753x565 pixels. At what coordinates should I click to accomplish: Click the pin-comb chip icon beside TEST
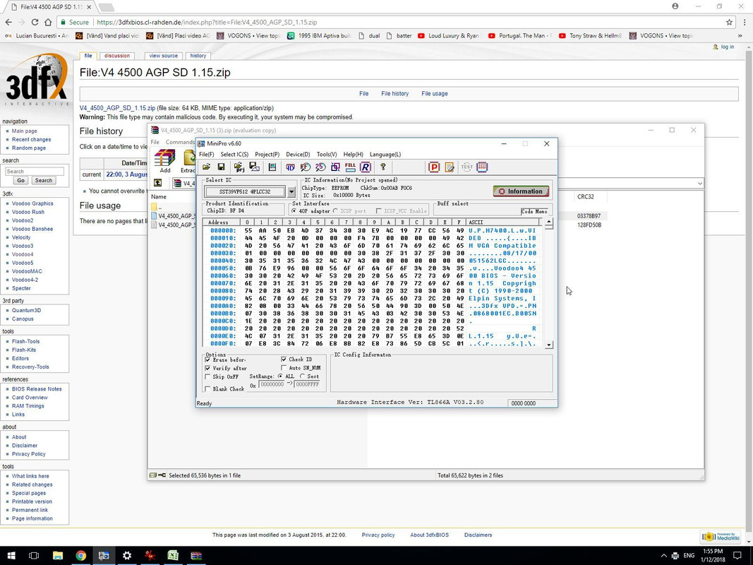point(482,167)
